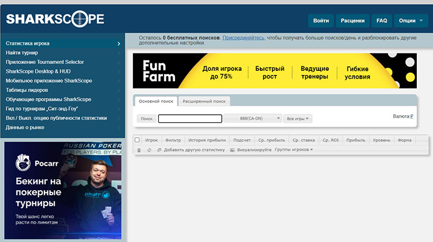This screenshot has width=433, height=242.
Task: Sort by Игрок column header
Action: 151,140
